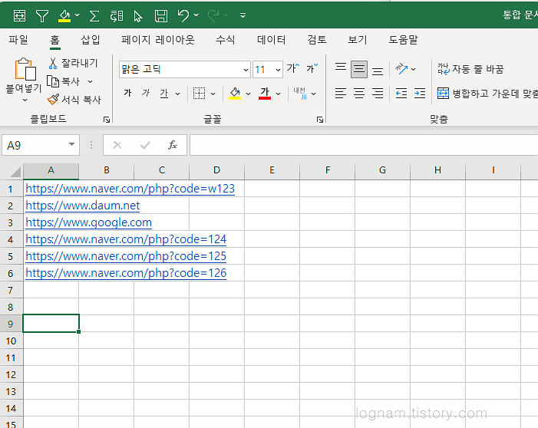The width and height of the screenshot is (538, 428).
Task: Open the clipboard pane launcher
Action: [x=107, y=120]
